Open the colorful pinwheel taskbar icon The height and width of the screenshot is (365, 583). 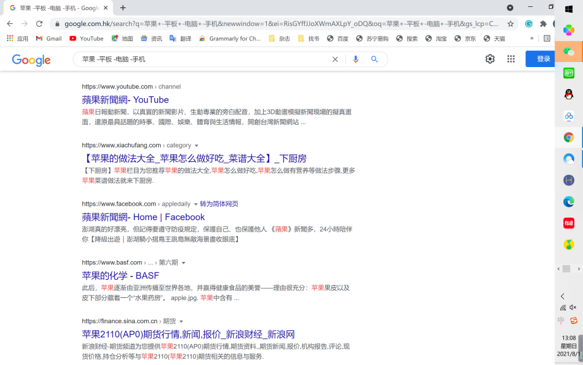(569, 30)
